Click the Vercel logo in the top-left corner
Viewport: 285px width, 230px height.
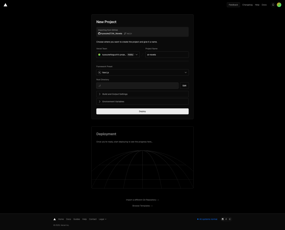tap(5, 5)
